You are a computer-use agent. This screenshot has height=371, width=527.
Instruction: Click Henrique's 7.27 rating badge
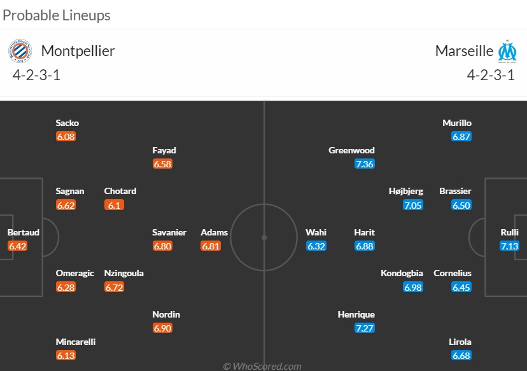coord(365,328)
